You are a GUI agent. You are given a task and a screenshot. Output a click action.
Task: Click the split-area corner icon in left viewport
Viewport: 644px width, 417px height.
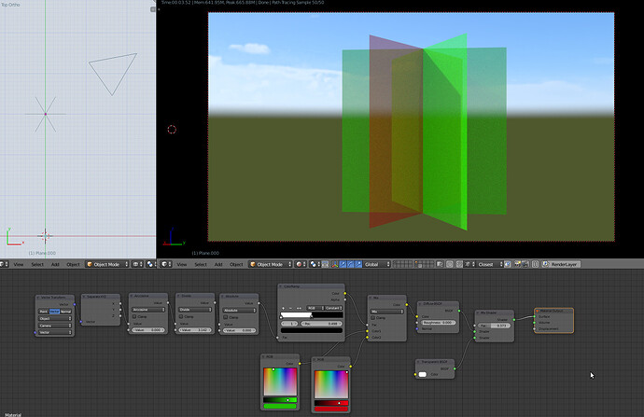click(153, 9)
